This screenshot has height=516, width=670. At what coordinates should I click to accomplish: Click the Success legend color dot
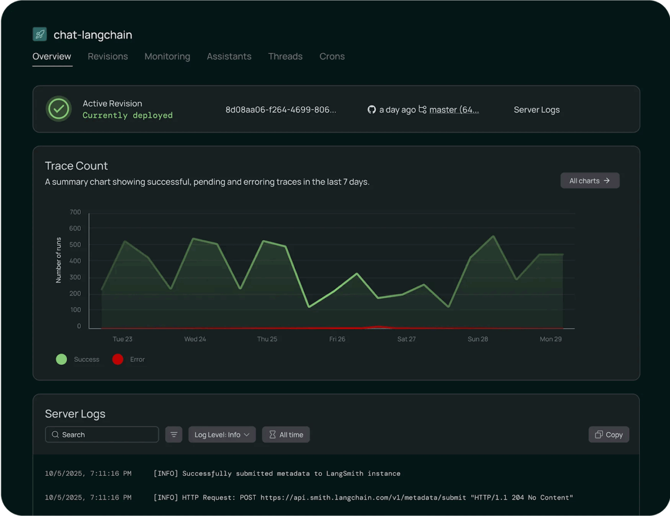click(61, 359)
